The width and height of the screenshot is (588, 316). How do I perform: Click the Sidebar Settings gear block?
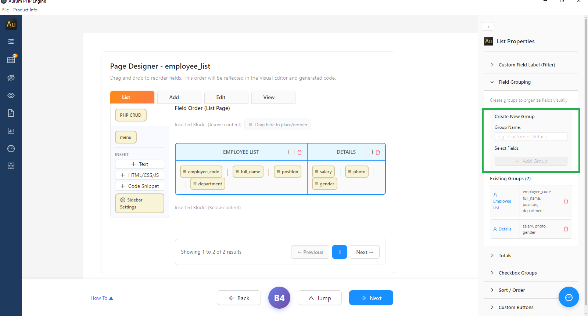(x=140, y=203)
